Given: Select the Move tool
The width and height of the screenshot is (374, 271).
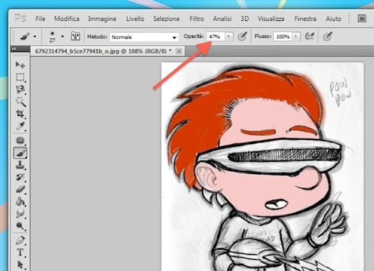Looking at the screenshot, I should [x=20, y=64].
